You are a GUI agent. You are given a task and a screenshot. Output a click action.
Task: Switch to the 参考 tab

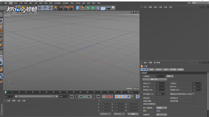(x=166, y=70)
